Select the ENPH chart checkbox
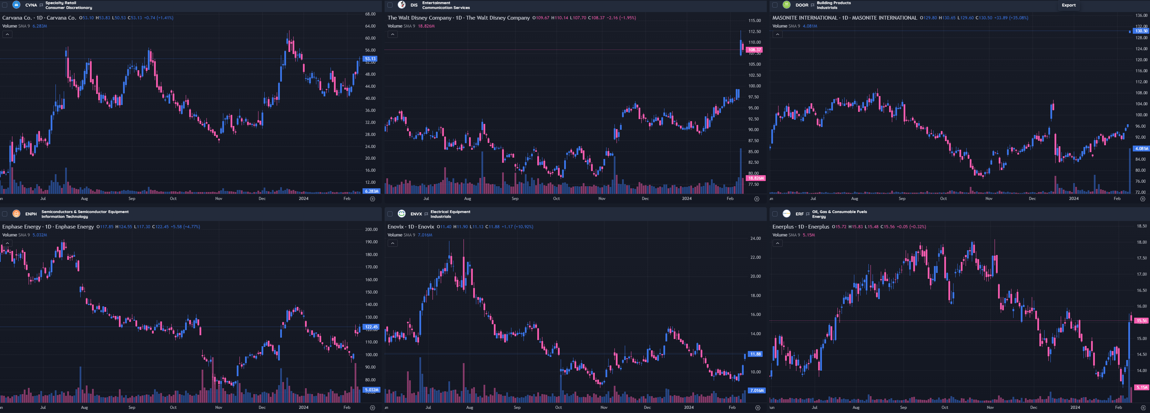The width and height of the screenshot is (1150, 413). [5, 214]
